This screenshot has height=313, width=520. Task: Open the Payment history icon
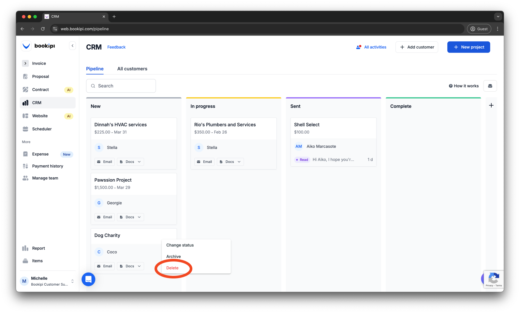click(x=25, y=166)
